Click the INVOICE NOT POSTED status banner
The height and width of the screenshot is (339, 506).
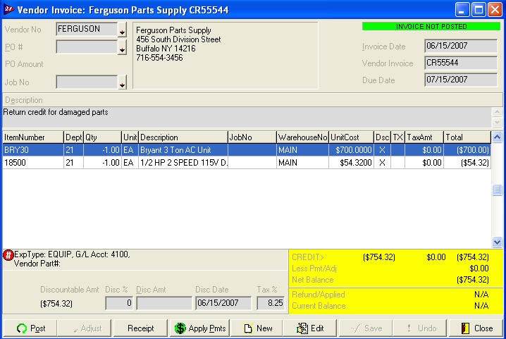[431, 27]
